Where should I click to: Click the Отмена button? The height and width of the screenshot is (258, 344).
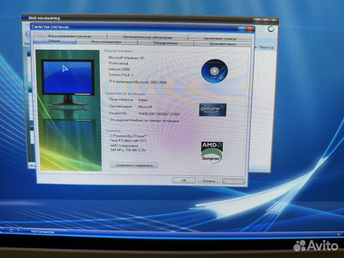tap(209, 181)
